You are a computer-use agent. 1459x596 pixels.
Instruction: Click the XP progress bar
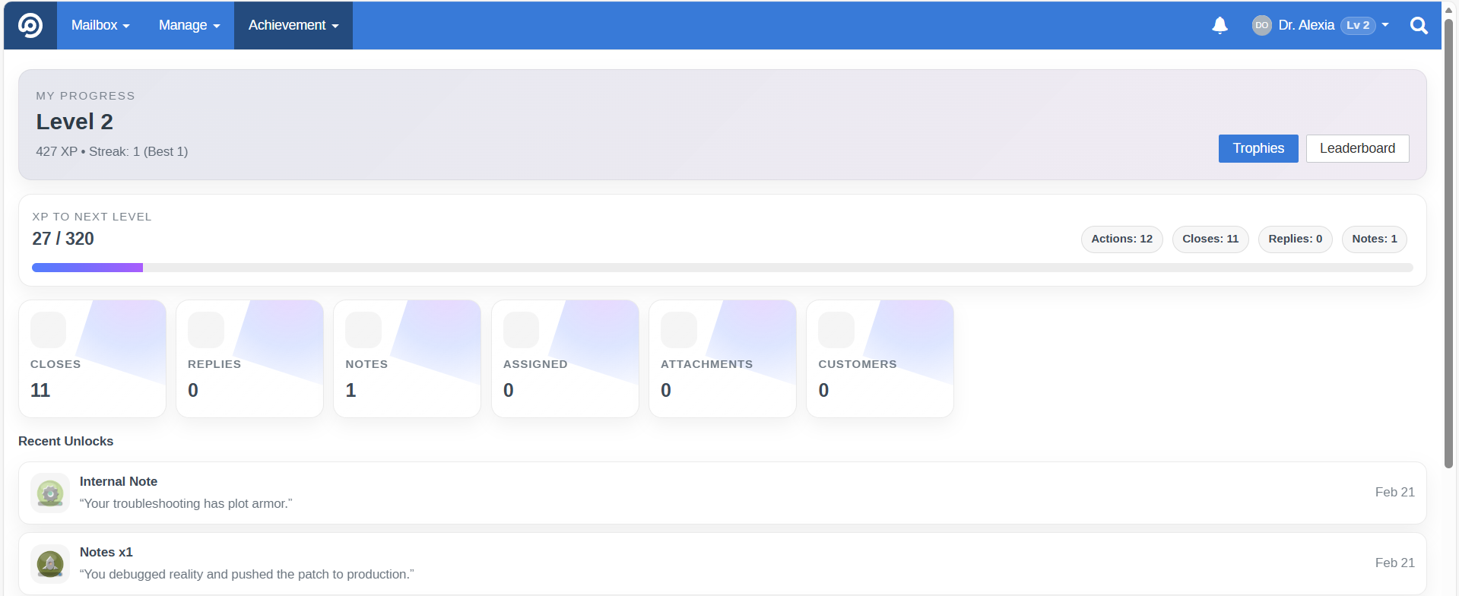pyautogui.click(x=722, y=268)
